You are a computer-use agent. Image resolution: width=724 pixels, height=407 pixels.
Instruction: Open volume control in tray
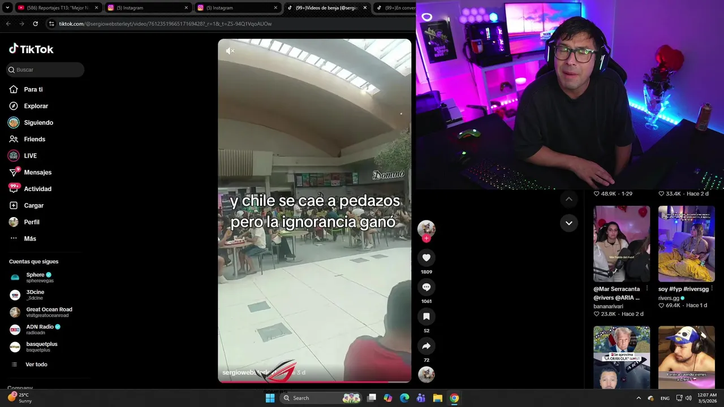tap(688, 398)
